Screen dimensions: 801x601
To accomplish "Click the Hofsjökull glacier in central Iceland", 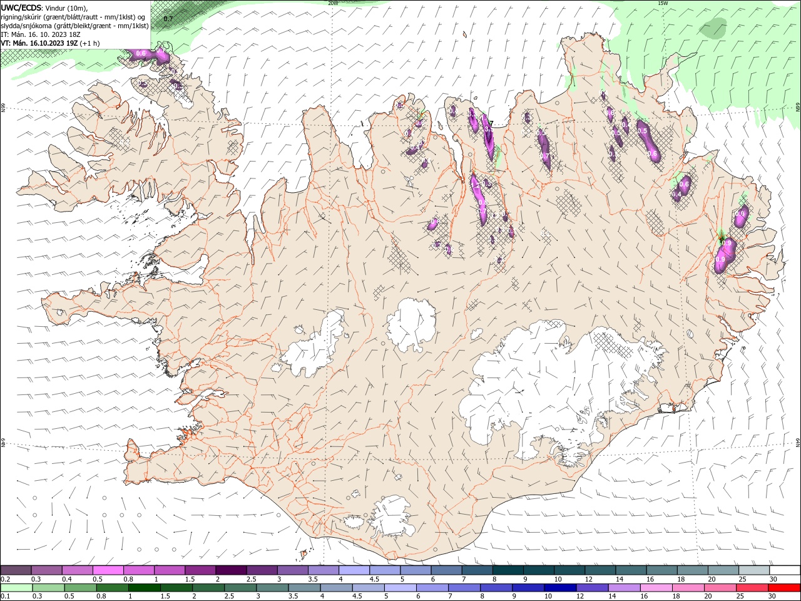I will pyautogui.click(x=411, y=324).
